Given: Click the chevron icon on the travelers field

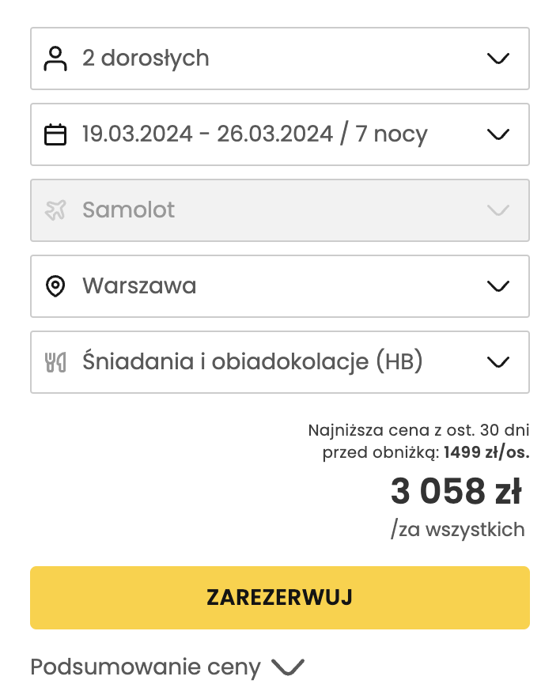Looking at the screenshot, I should point(498,58).
